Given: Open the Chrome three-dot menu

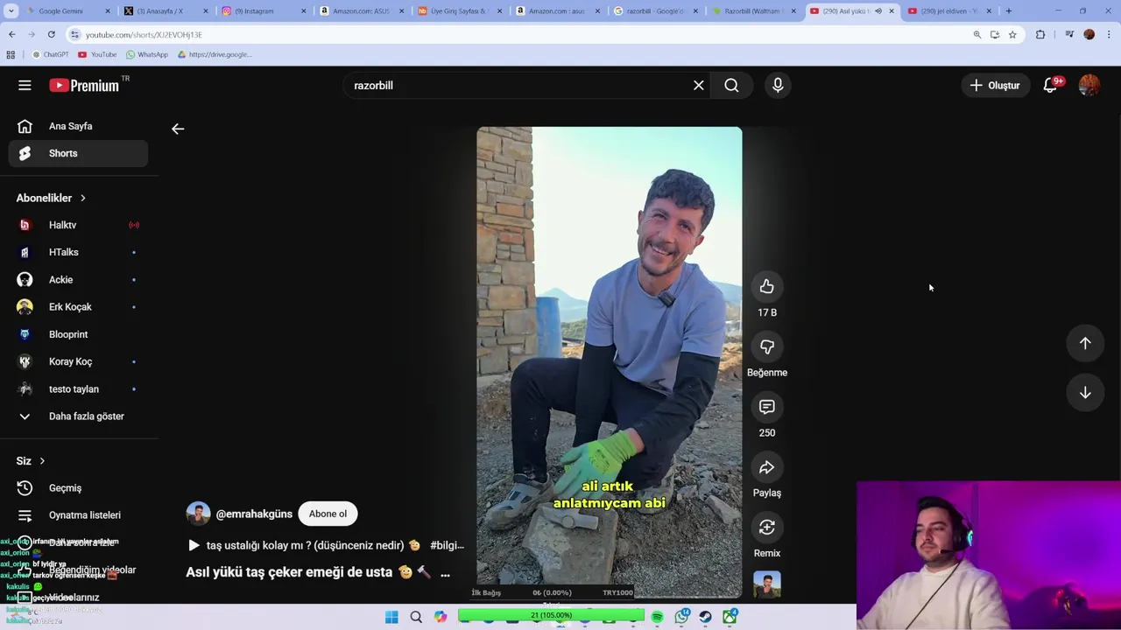Looking at the screenshot, I should pyautogui.click(x=1109, y=35).
